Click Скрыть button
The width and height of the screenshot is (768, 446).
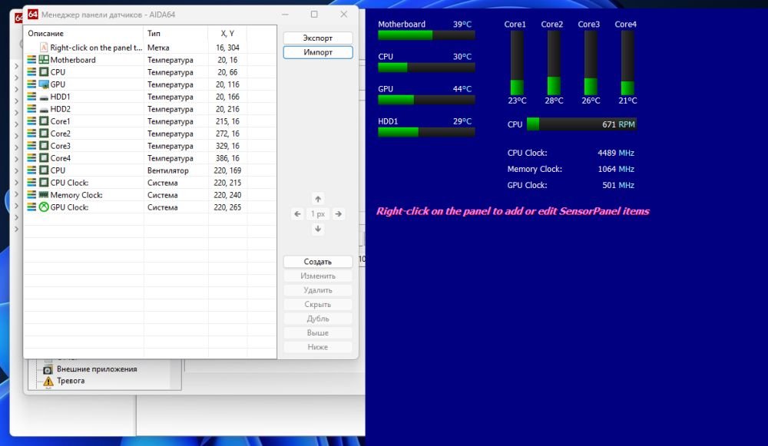(x=318, y=305)
